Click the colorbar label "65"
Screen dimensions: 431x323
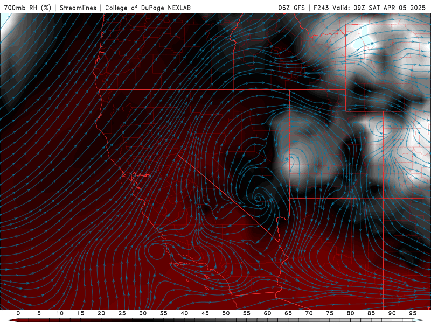[288, 313]
